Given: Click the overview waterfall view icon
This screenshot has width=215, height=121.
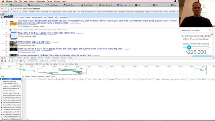Looking at the screenshot, I should (x=24, y=61).
